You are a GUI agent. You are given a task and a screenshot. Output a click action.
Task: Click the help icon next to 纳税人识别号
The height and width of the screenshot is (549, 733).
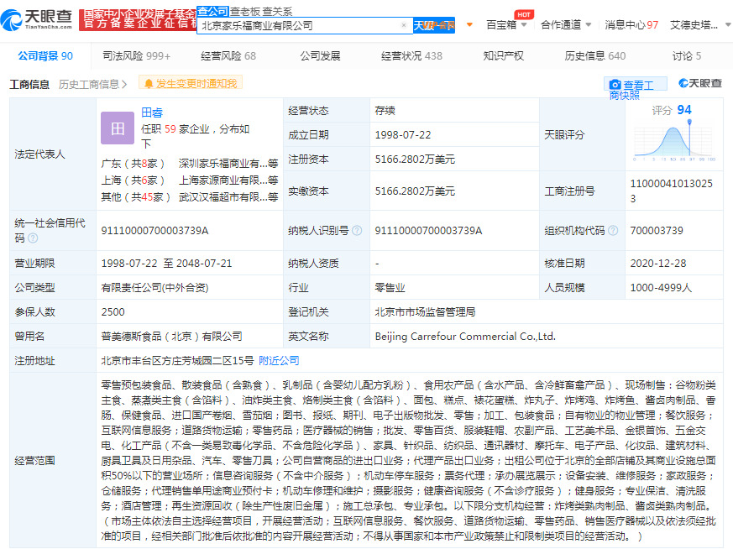357,230
